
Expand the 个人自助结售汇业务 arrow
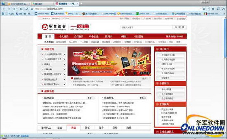click(65, 59)
